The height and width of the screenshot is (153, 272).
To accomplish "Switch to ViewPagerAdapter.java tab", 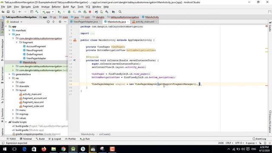I will (x=85, y=22).
